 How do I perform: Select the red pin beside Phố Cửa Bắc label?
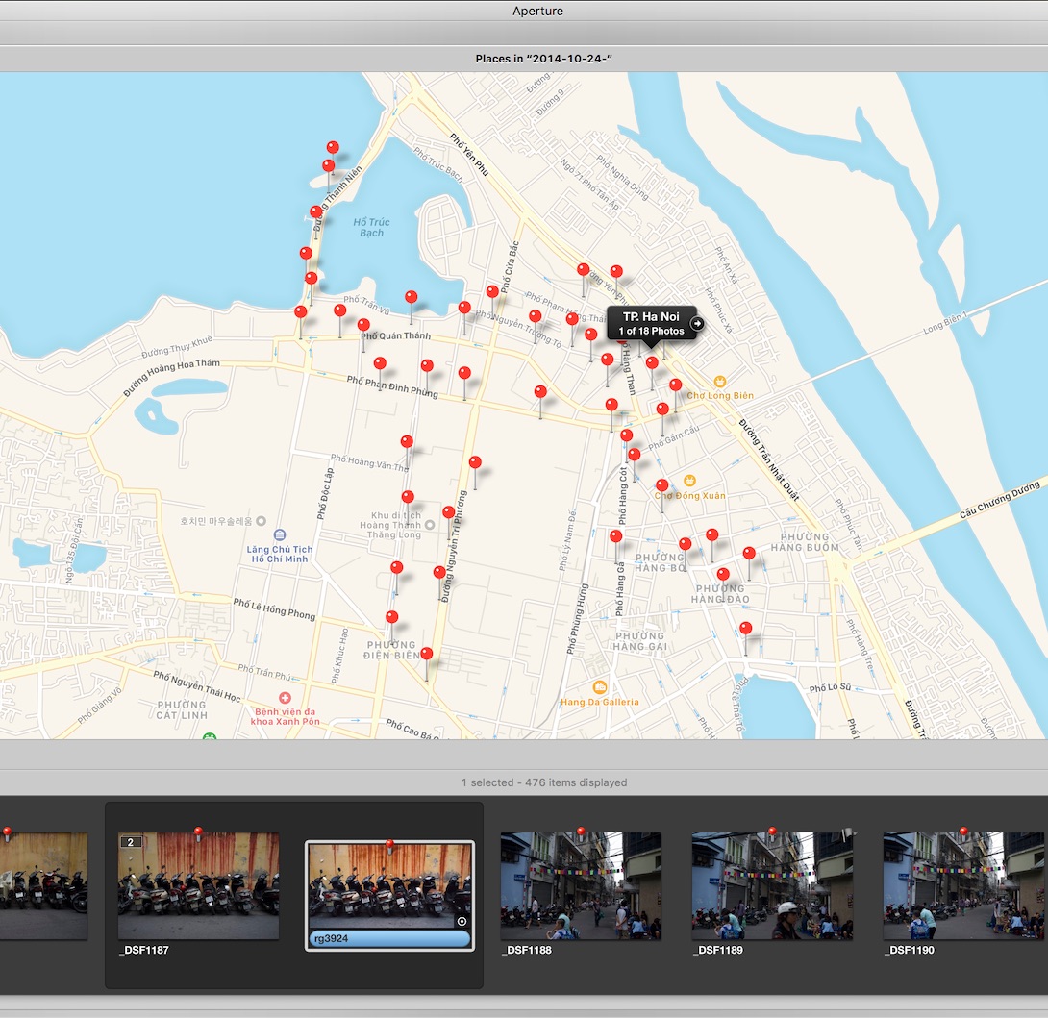pyautogui.click(x=492, y=291)
